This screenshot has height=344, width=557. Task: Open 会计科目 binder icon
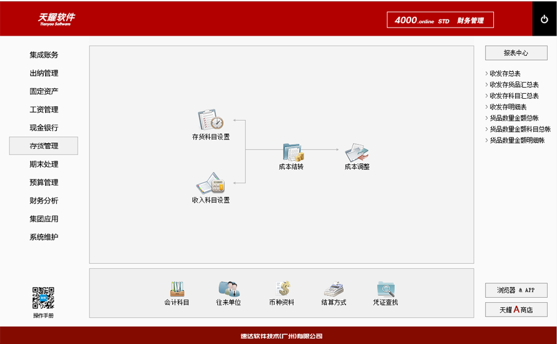(177, 288)
